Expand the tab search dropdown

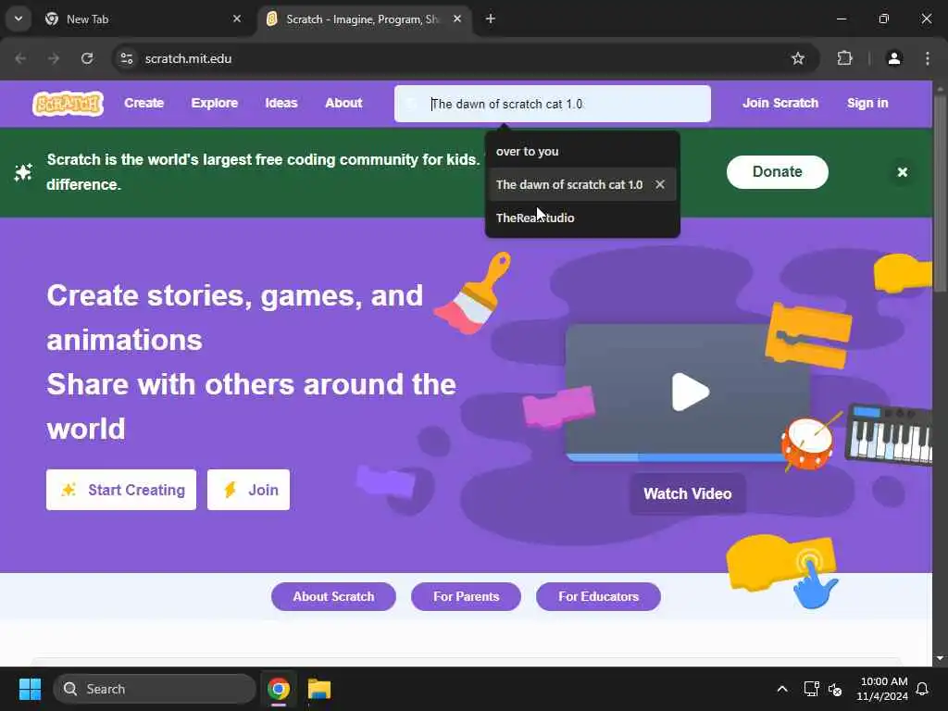tap(19, 19)
